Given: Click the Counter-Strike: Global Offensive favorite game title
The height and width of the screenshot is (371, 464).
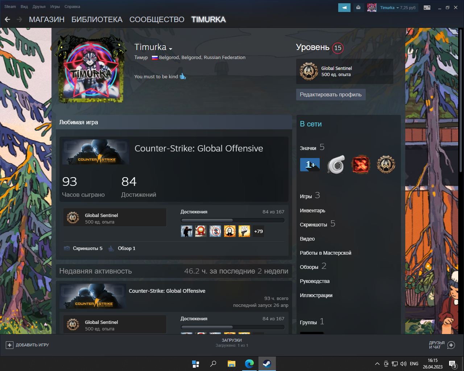Looking at the screenshot, I should click(x=199, y=148).
